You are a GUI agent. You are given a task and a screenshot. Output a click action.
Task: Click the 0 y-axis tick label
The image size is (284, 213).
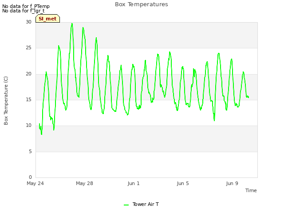click(x=30, y=177)
